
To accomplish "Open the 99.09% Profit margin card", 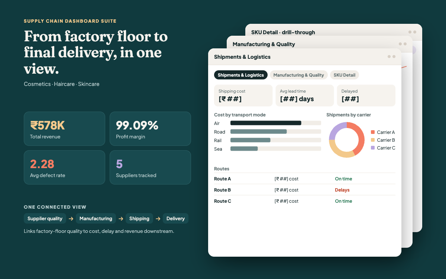I will tap(150, 129).
